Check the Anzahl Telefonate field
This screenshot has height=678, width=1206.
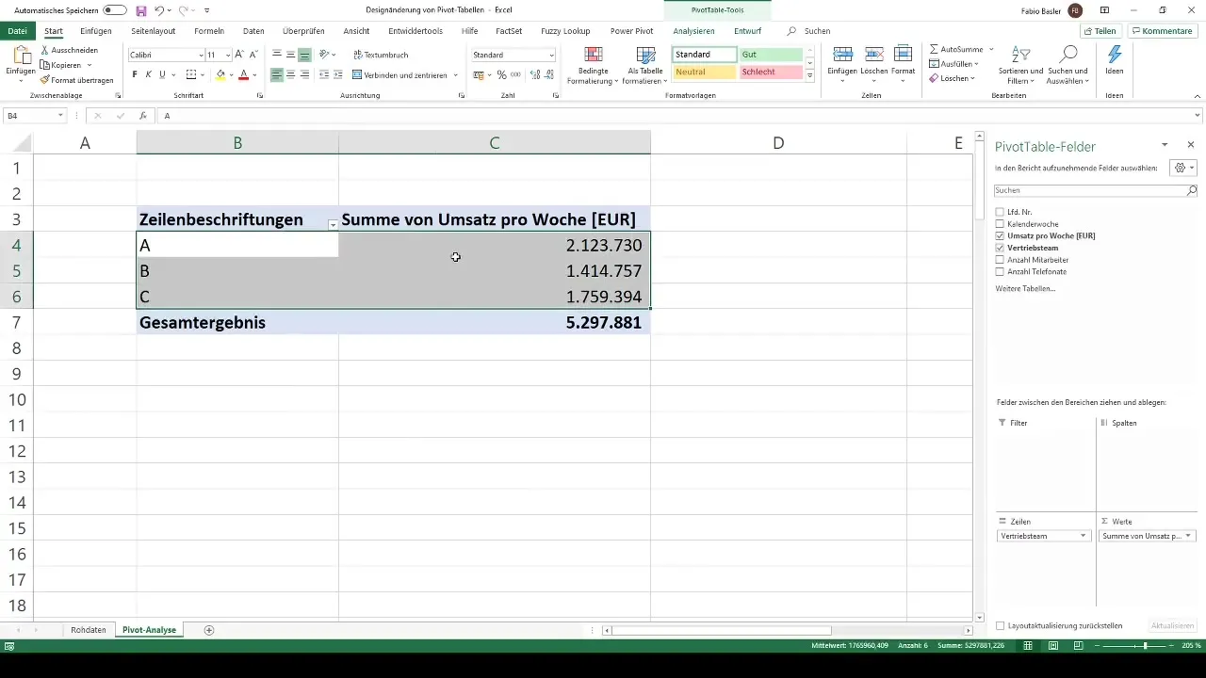[x=1000, y=271]
